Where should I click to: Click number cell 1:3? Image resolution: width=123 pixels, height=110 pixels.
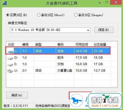(24, 64)
